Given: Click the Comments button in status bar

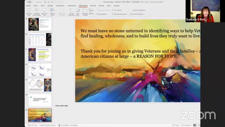Looking at the screenshot, I should click(186, 125).
